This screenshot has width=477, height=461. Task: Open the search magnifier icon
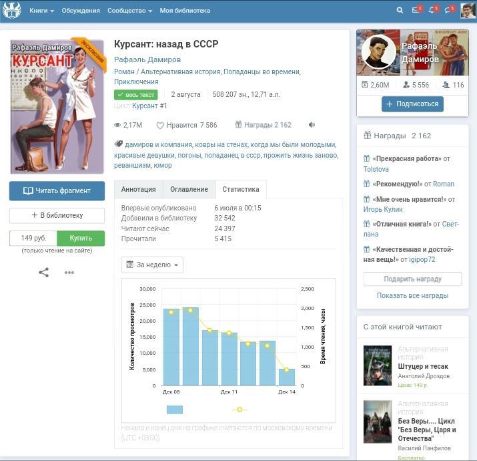[x=400, y=11]
